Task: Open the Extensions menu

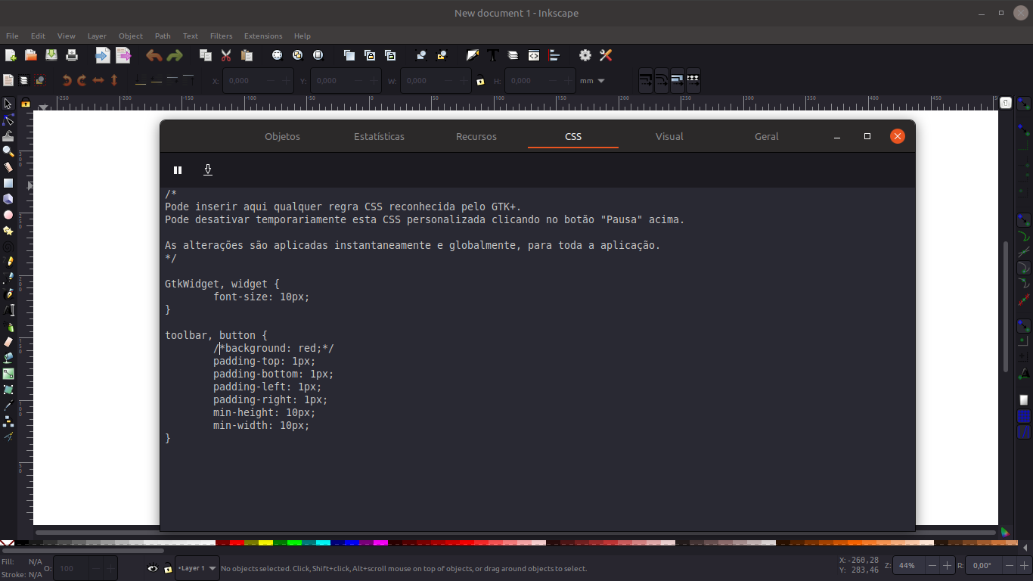Action: tap(263, 36)
